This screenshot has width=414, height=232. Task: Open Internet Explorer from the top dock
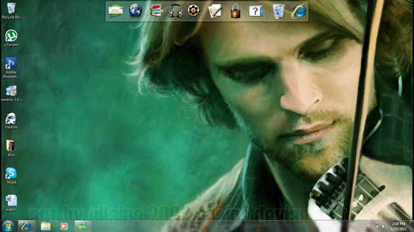click(x=299, y=11)
